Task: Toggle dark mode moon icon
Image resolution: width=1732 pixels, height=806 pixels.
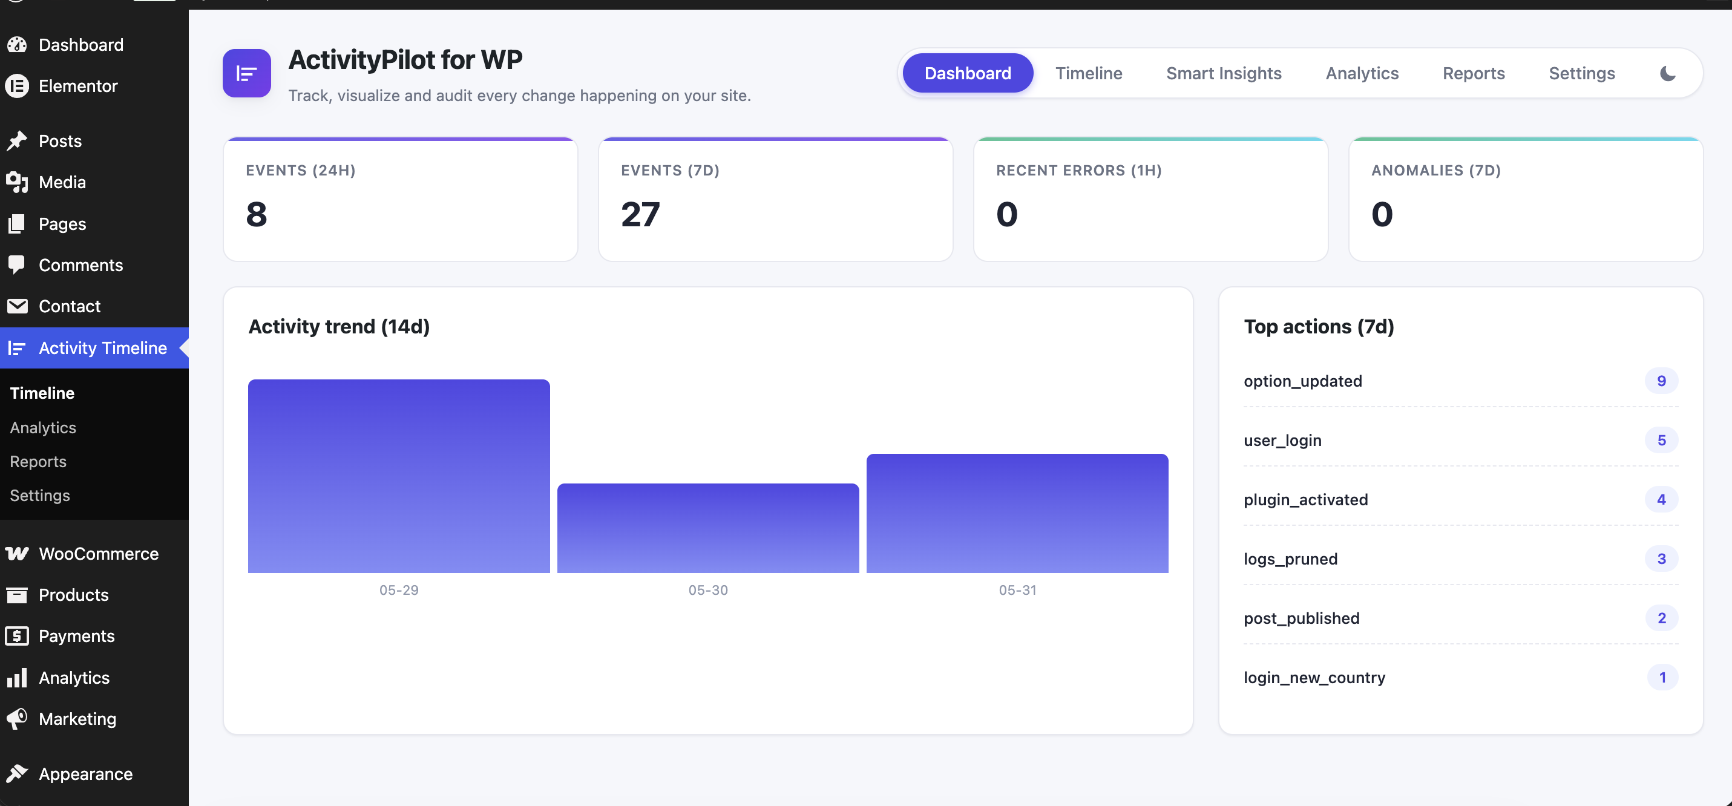Action: tap(1667, 73)
